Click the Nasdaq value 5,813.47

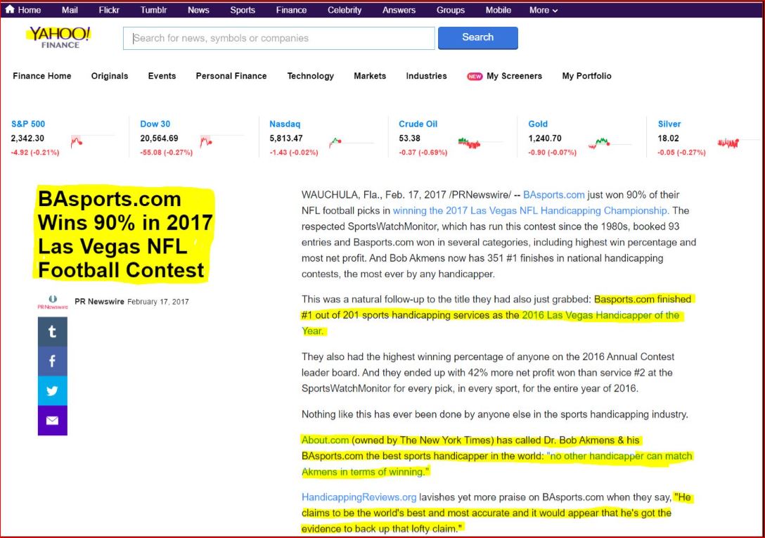click(286, 139)
